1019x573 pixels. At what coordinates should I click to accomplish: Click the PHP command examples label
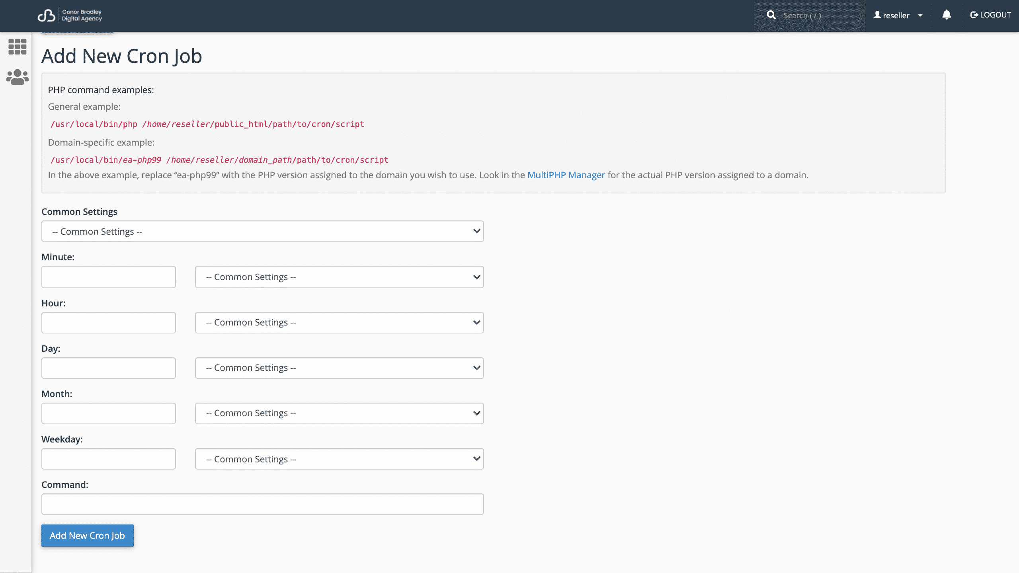(x=101, y=90)
